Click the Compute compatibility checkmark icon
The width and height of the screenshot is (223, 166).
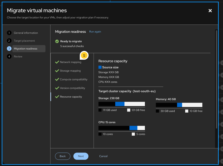pos(57,80)
